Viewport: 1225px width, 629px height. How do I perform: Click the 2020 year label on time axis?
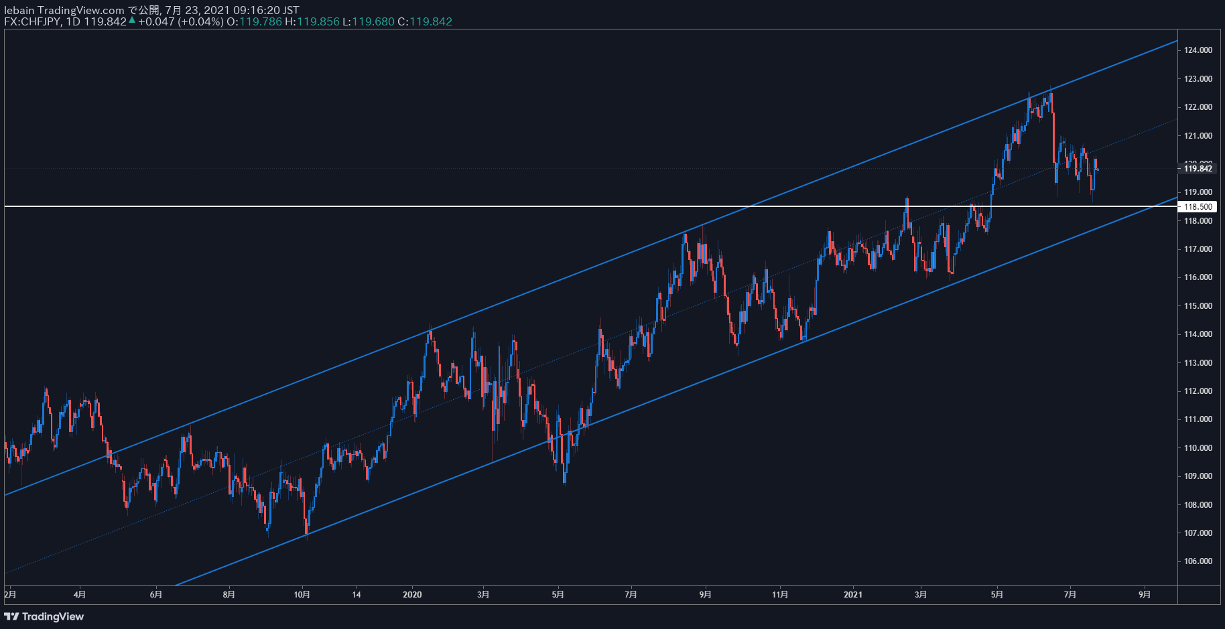[x=412, y=595]
